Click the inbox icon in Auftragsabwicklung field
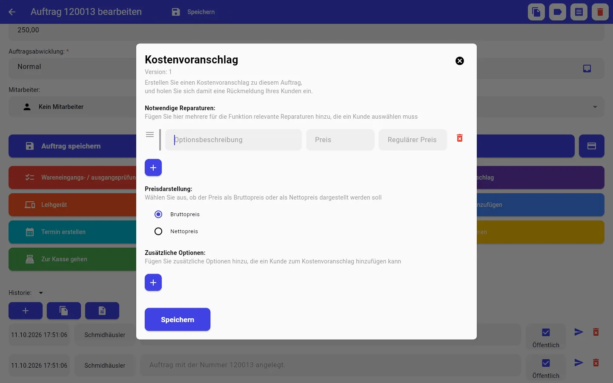 click(587, 69)
